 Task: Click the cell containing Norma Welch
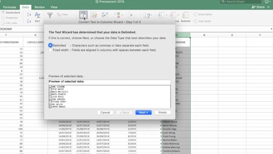click(176, 140)
